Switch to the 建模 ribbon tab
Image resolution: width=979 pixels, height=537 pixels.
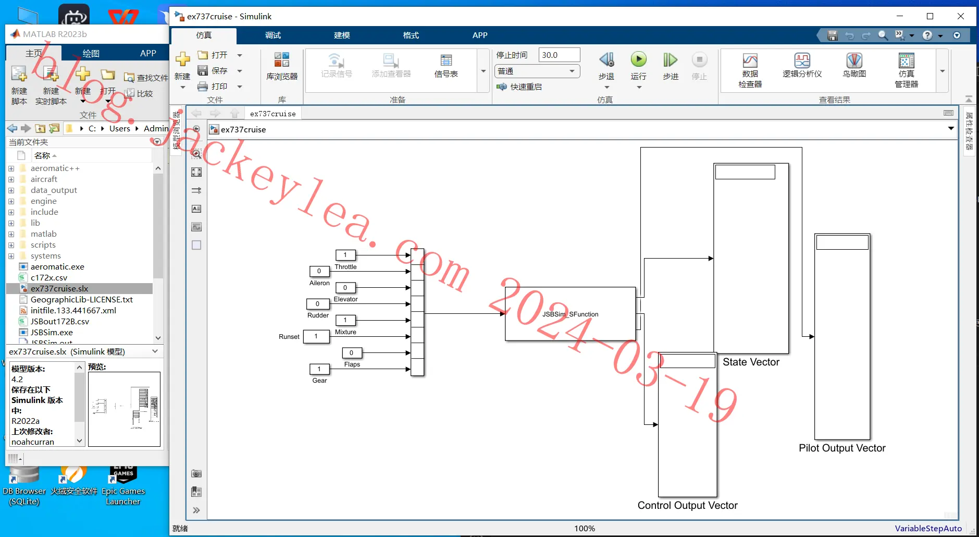coord(342,35)
